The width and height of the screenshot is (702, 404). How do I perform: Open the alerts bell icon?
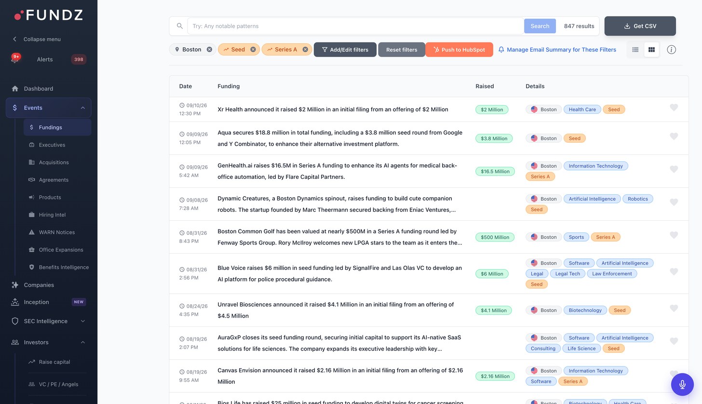click(x=15, y=59)
